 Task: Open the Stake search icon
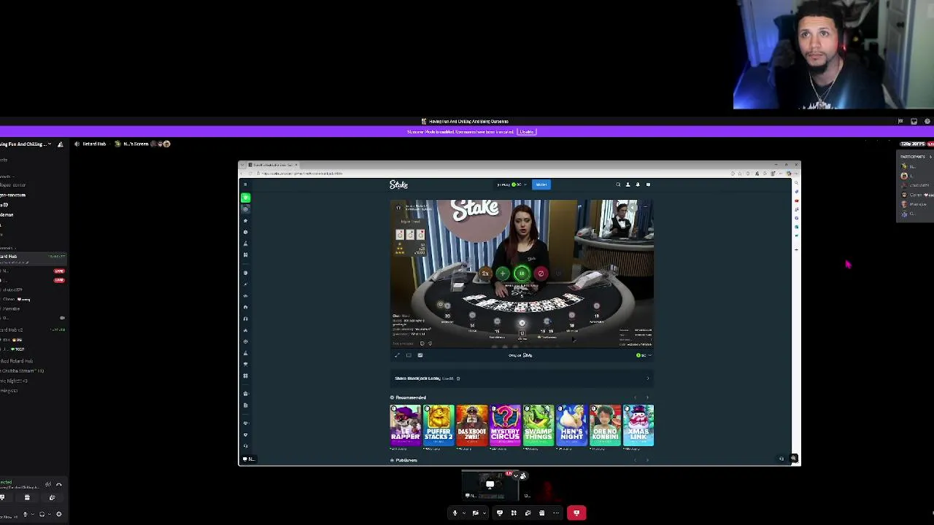[618, 184]
